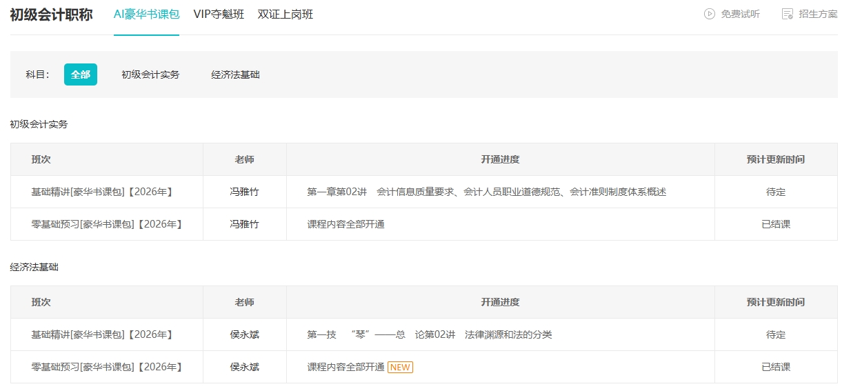Switch to the AI豪华书课包 tab

click(146, 14)
